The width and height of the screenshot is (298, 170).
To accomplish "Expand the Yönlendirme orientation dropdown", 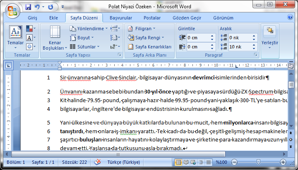I will coord(89,29).
